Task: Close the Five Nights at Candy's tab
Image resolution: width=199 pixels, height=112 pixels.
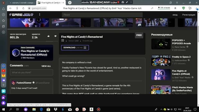Action: click(63, 2)
